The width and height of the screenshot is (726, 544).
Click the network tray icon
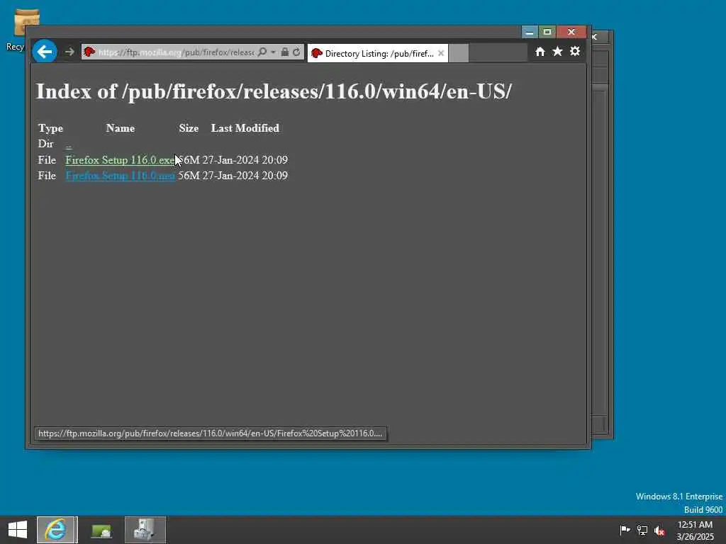coord(642,530)
